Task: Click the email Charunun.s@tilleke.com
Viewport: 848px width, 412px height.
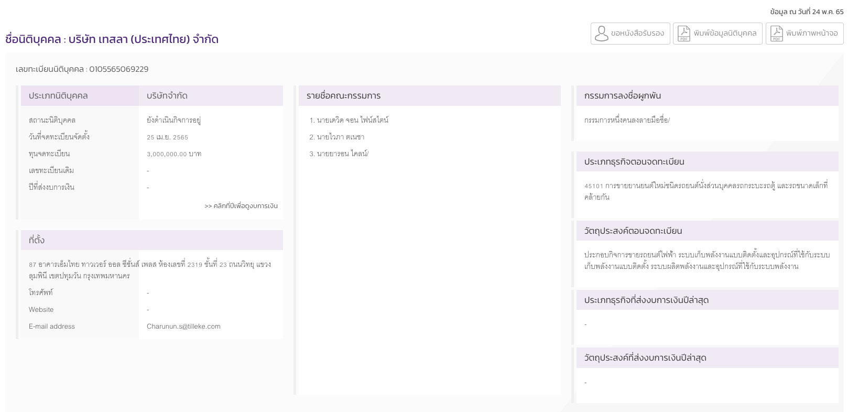Action: click(x=183, y=326)
